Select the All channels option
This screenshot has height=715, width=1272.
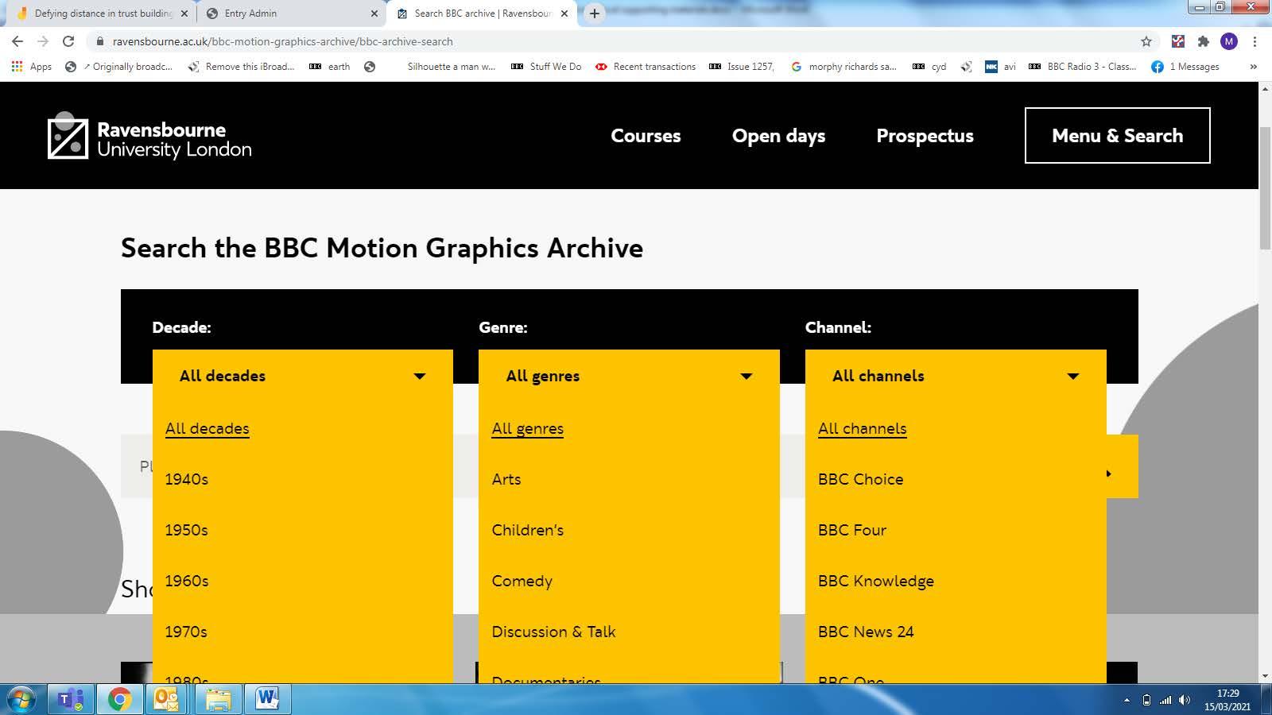862,428
